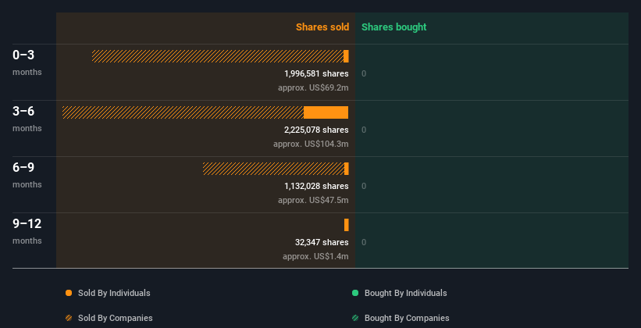Viewport: 641px width, 328px height.
Task: Click the shares bought 0 in 9–12 months row
Action: click(x=364, y=243)
